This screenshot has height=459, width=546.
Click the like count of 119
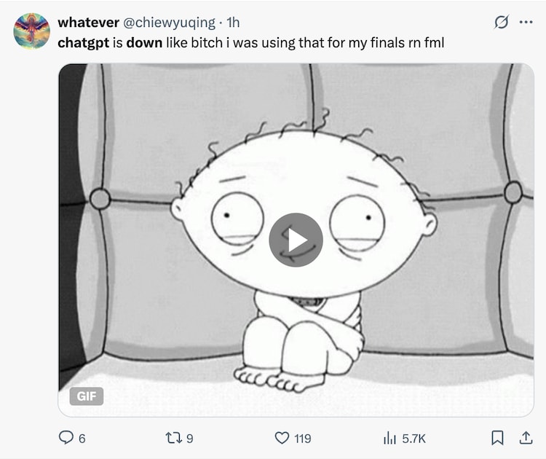[302, 439]
